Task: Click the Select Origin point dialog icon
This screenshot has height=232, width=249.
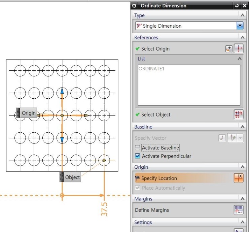Action: pos(229,49)
